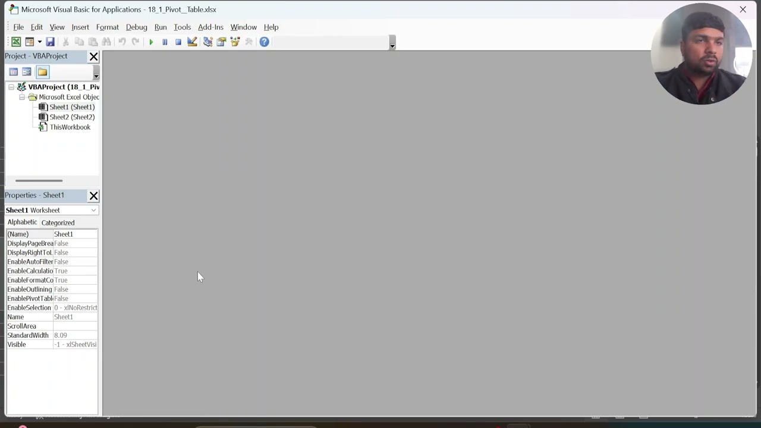Collapse Microsoft Excel Objects folder
This screenshot has height=428, width=761.
point(21,97)
